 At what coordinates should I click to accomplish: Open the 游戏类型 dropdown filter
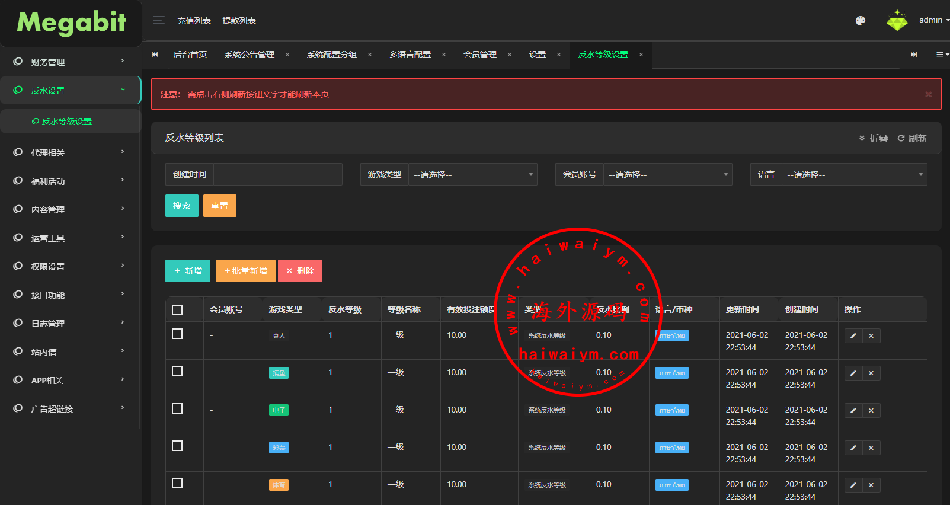click(x=472, y=175)
